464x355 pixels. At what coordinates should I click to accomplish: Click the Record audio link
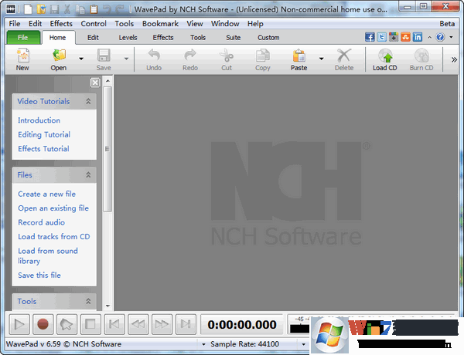coord(41,222)
